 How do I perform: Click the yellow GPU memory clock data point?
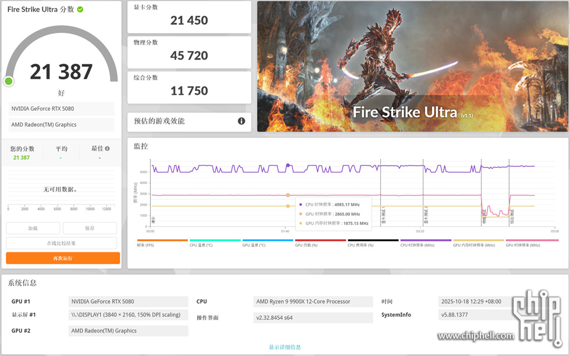coord(288,206)
